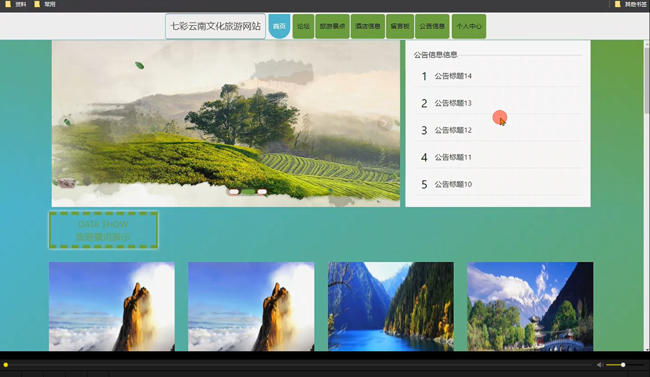This screenshot has width=650, height=377.
Task: Switch to the 首页 tab
Action: pos(279,26)
